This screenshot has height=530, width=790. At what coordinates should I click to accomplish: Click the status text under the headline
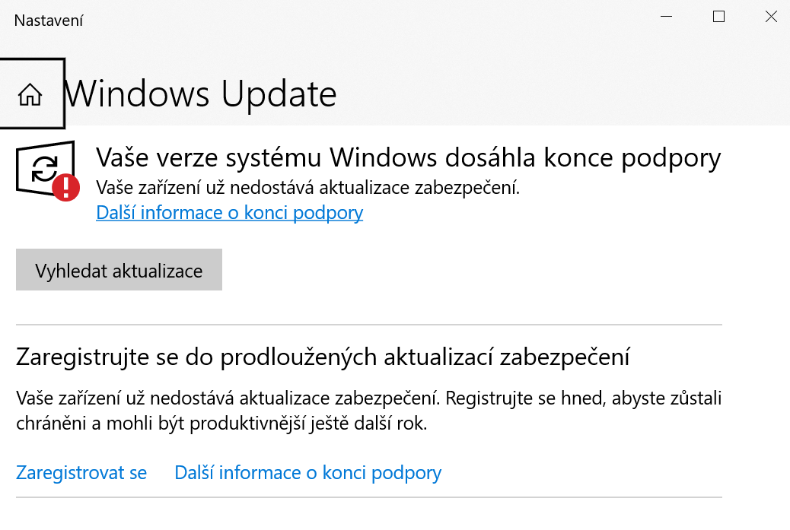[x=307, y=187]
